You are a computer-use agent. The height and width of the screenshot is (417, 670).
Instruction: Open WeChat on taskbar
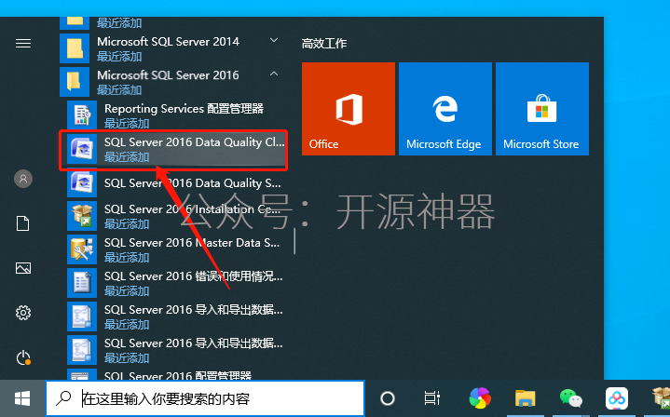(x=571, y=398)
